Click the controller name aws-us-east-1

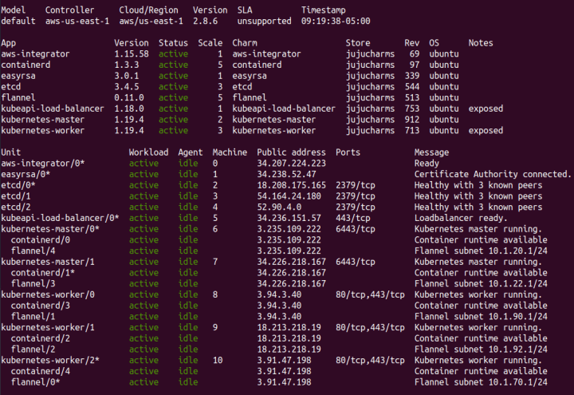(77, 22)
